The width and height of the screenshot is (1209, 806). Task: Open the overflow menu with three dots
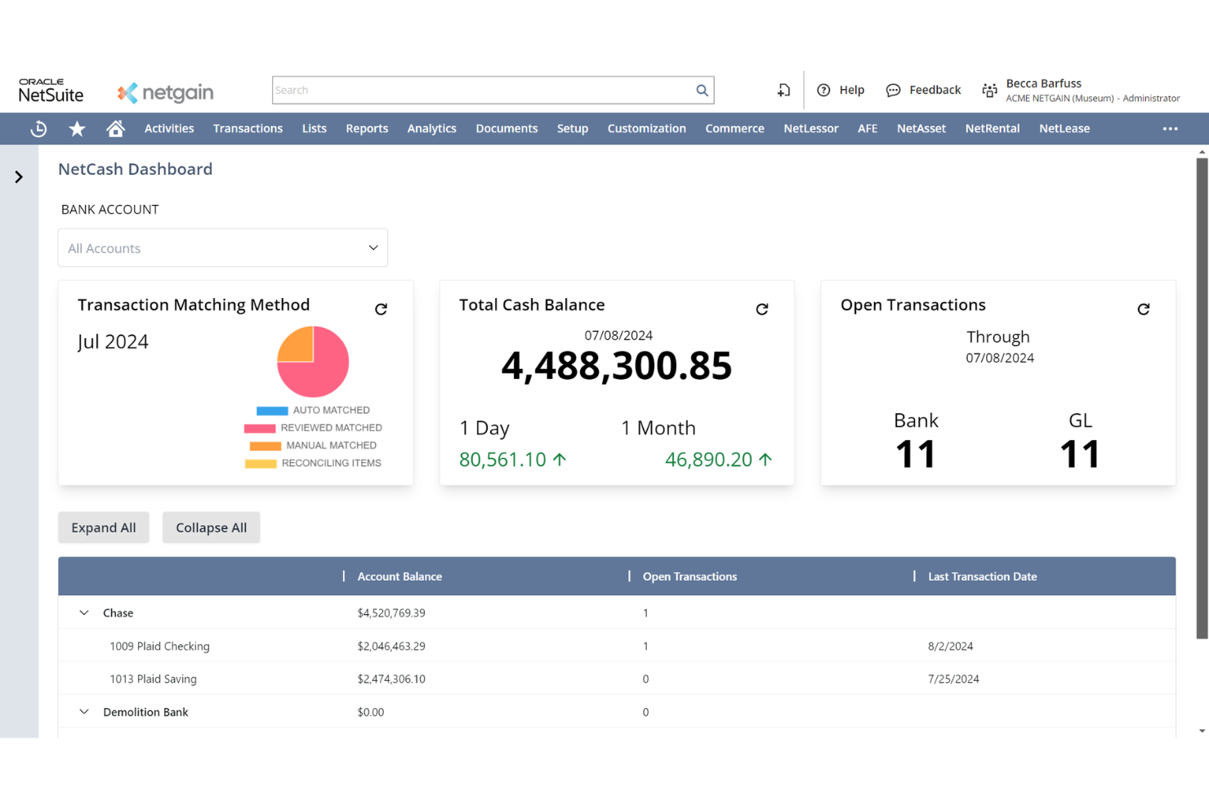tap(1170, 128)
